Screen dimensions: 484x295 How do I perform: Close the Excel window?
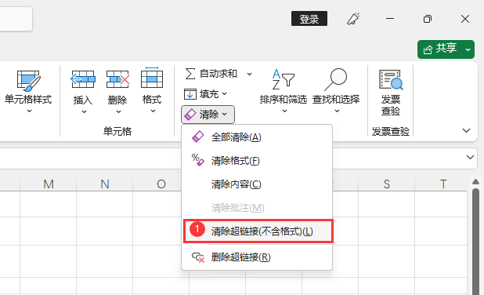point(465,19)
